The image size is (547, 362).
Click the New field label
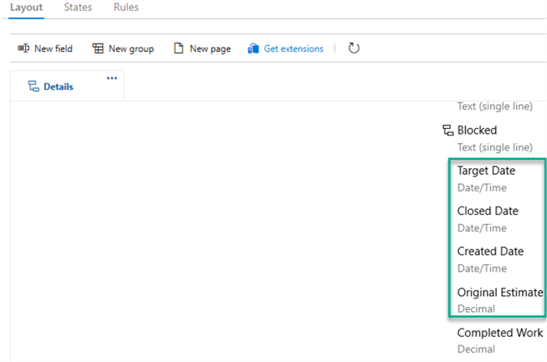(x=54, y=48)
